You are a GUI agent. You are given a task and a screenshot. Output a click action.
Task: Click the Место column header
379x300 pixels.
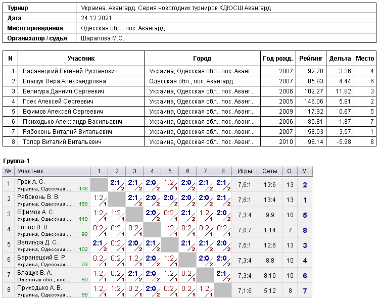pyautogui.click(x=365, y=59)
